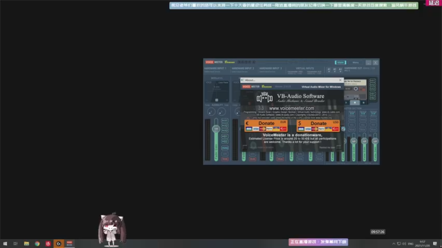Mute the second virtual input strip
This screenshot has height=248, width=442.
(x=319, y=159)
